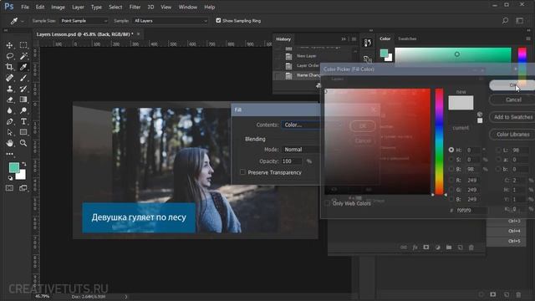The height and width of the screenshot is (301, 535).
Task: Click the vertical hue slider in Color Picker
Action: [439, 141]
